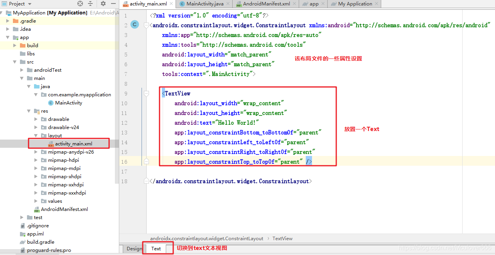Close the app gradle editor tab
This screenshot has width=495, height=255.
click(x=323, y=4)
